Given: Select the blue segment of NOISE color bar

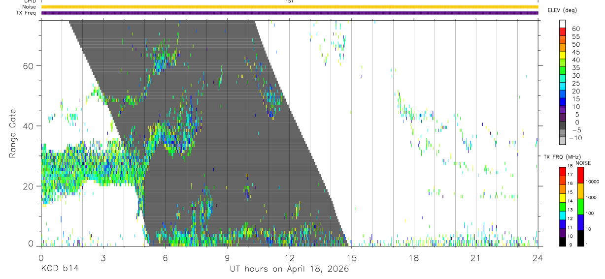Looking at the screenshot, I should pyautogui.click(x=580, y=222).
